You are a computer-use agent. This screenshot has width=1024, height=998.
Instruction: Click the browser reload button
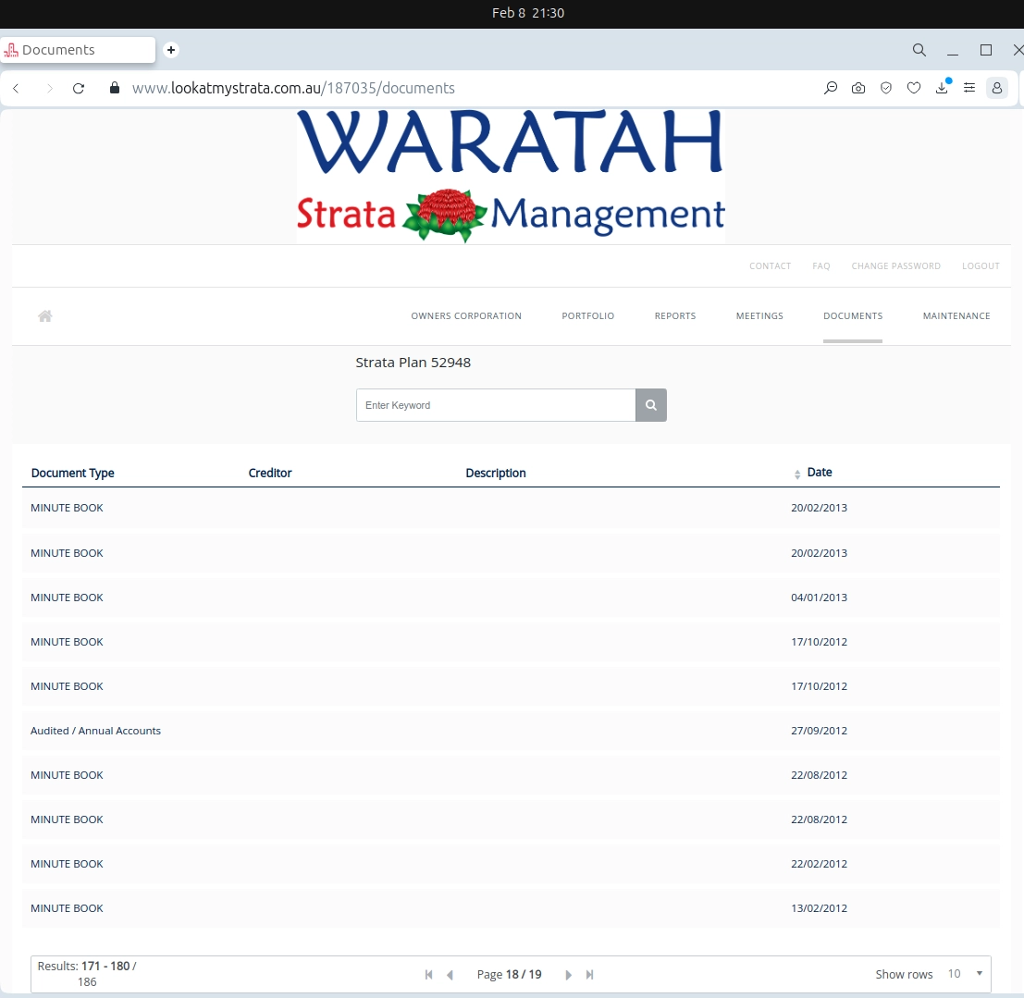tap(79, 88)
